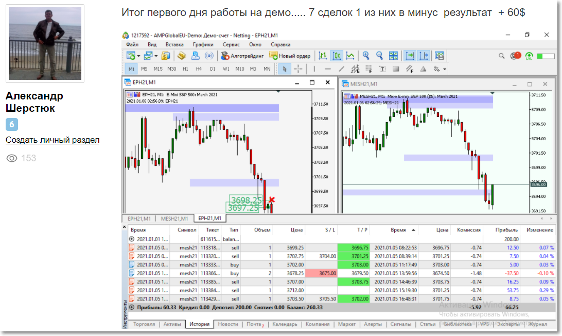562x336 pixels.
Task: Select the vertical line drawing tool
Action: (314, 69)
